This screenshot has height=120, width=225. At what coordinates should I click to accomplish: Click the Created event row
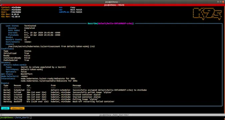point(52,94)
